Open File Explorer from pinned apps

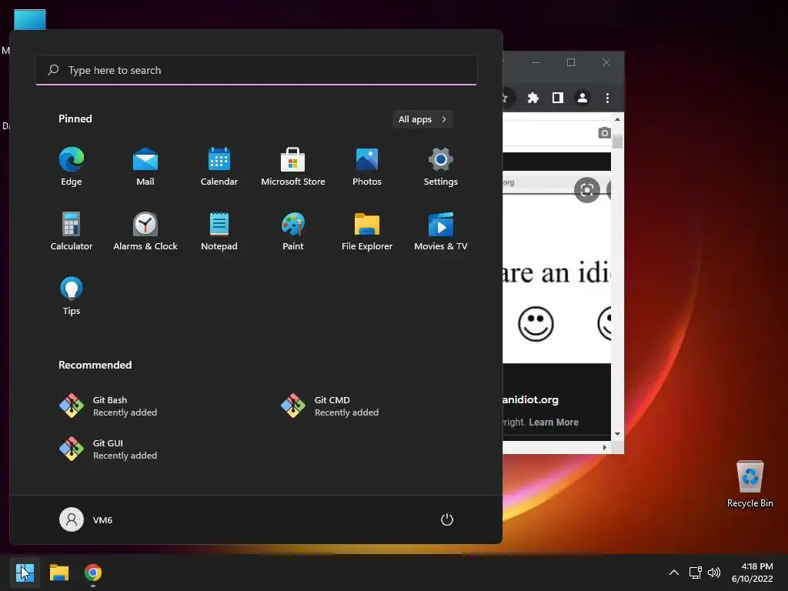(367, 231)
